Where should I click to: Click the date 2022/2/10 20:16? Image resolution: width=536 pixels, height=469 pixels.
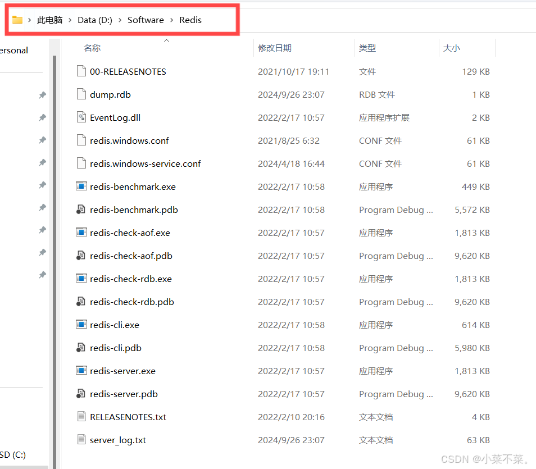pyautogui.click(x=291, y=417)
